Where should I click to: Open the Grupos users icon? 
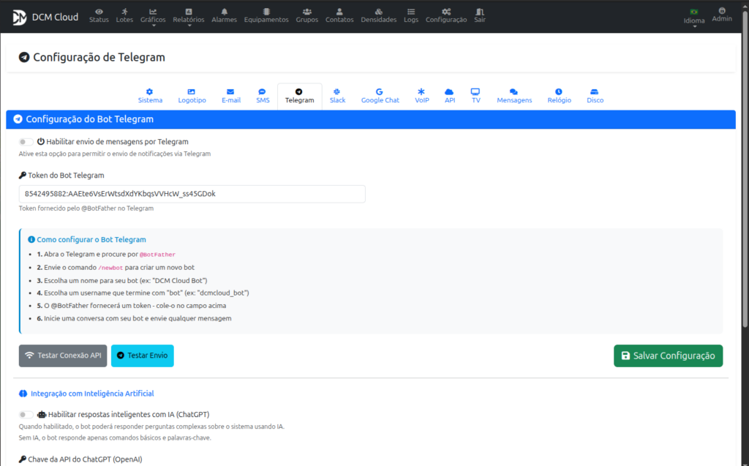coord(306,12)
